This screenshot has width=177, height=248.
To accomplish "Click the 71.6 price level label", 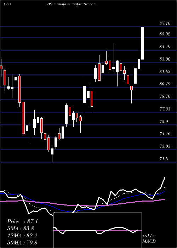I will pyautogui.click(x=164, y=159).
